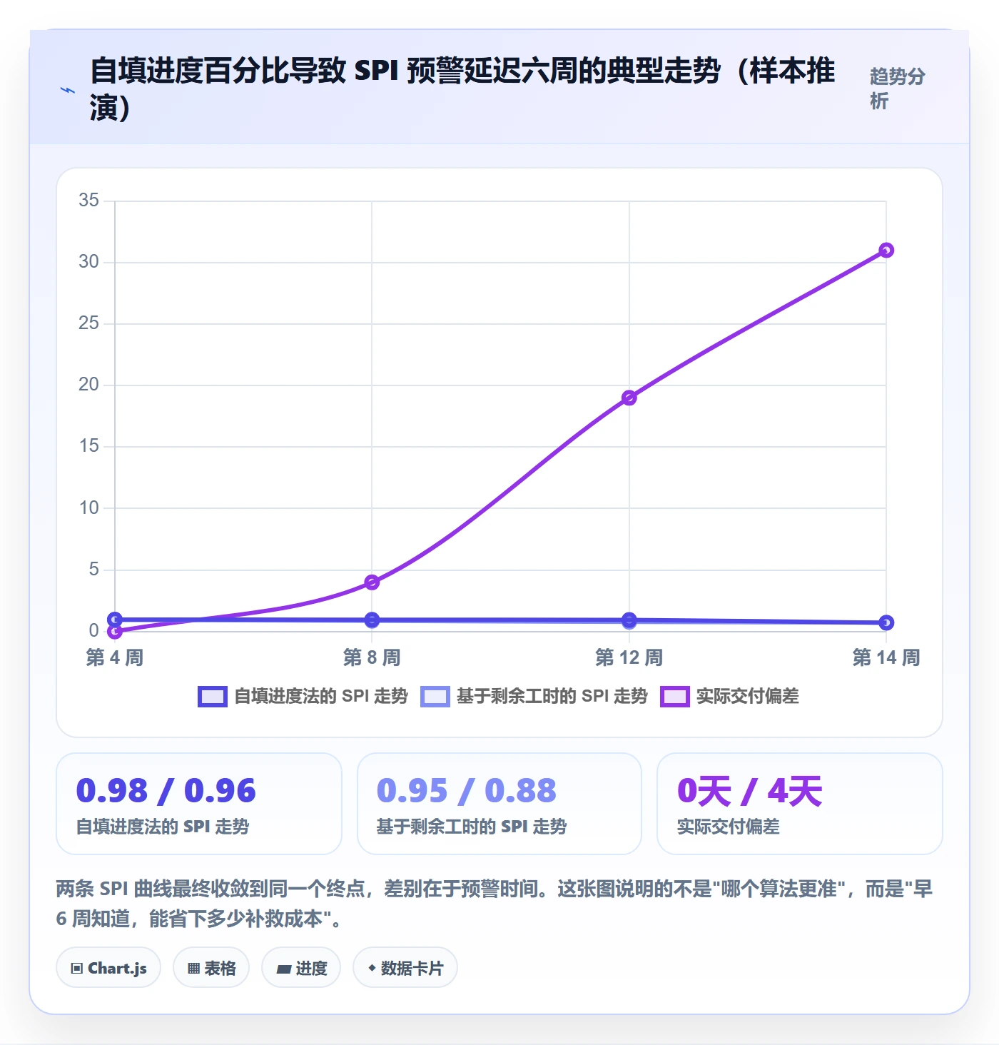Toggle the 基于剩余工时的 SPI 走势 legend swatch
Screen dimensions: 999x1045
(435, 697)
